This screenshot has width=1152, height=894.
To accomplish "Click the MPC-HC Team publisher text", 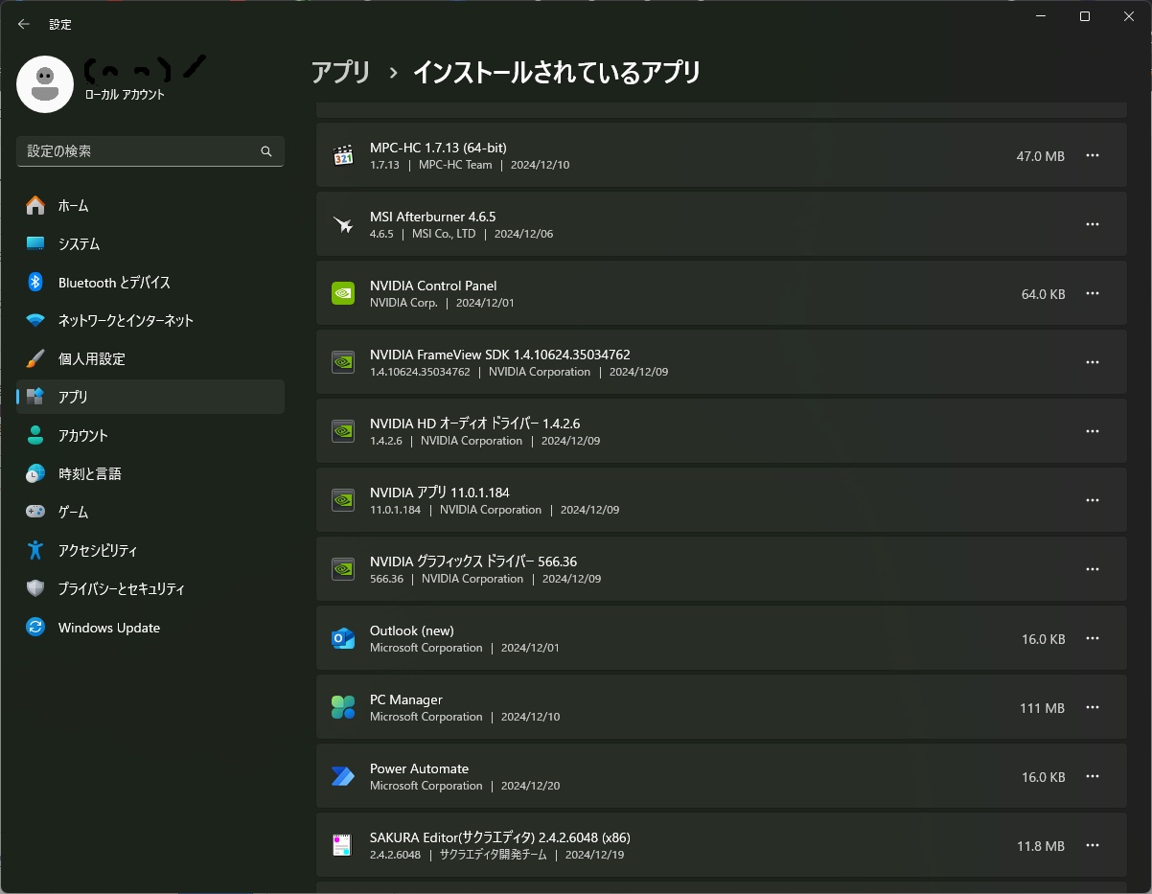I will (x=455, y=165).
